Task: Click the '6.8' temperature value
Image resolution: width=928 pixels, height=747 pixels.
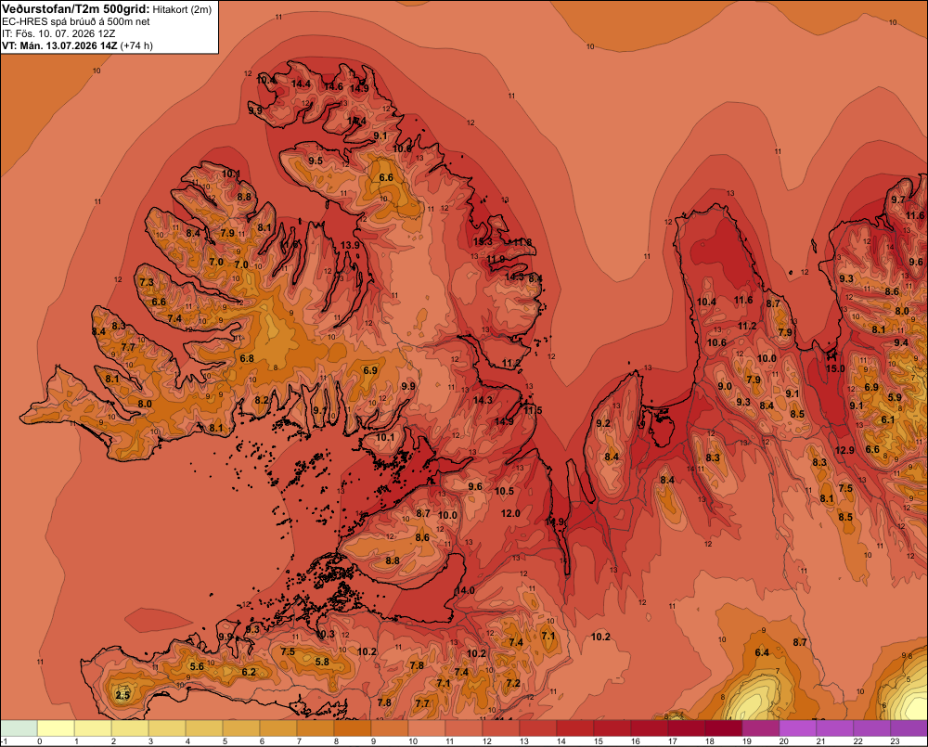Action: pyautogui.click(x=247, y=358)
